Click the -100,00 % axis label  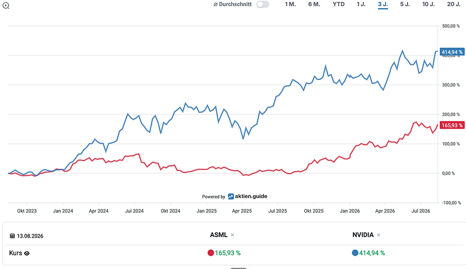pos(451,203)
